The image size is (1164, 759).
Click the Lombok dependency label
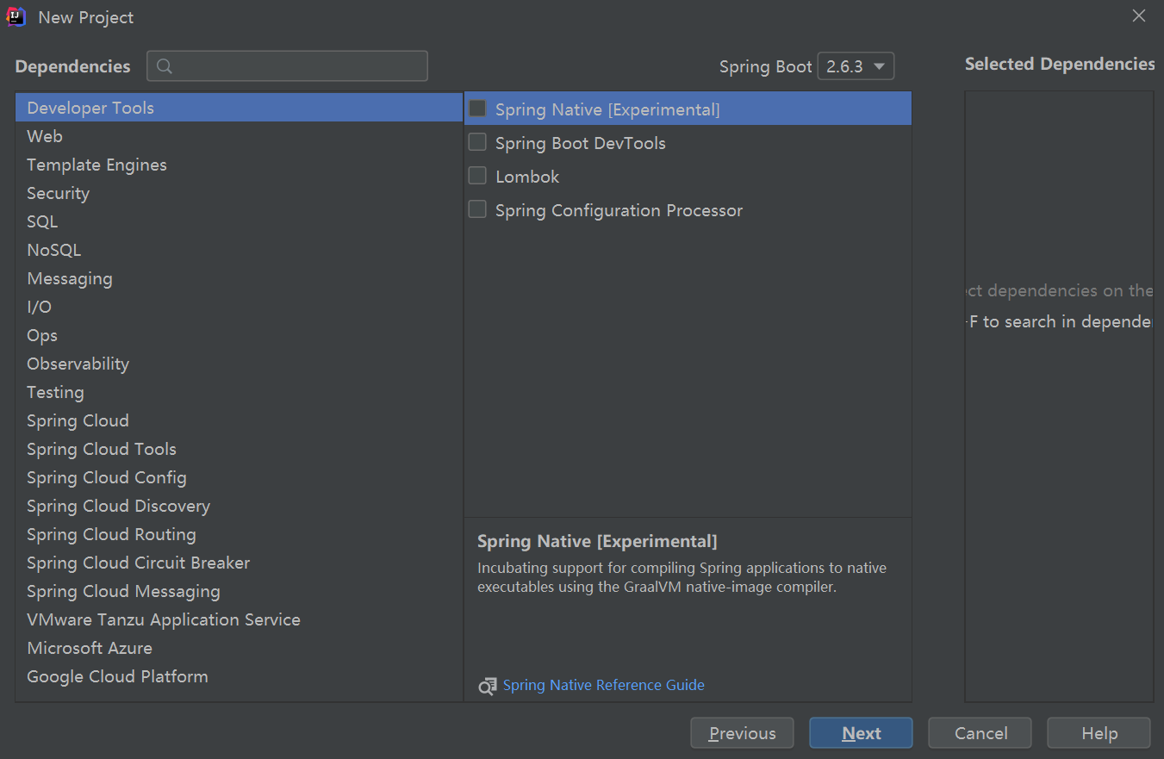pyautogui.click(x=527, y=177)
